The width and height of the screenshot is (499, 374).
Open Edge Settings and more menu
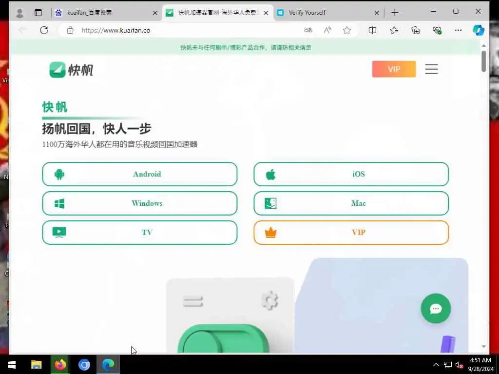pos(458,30)
